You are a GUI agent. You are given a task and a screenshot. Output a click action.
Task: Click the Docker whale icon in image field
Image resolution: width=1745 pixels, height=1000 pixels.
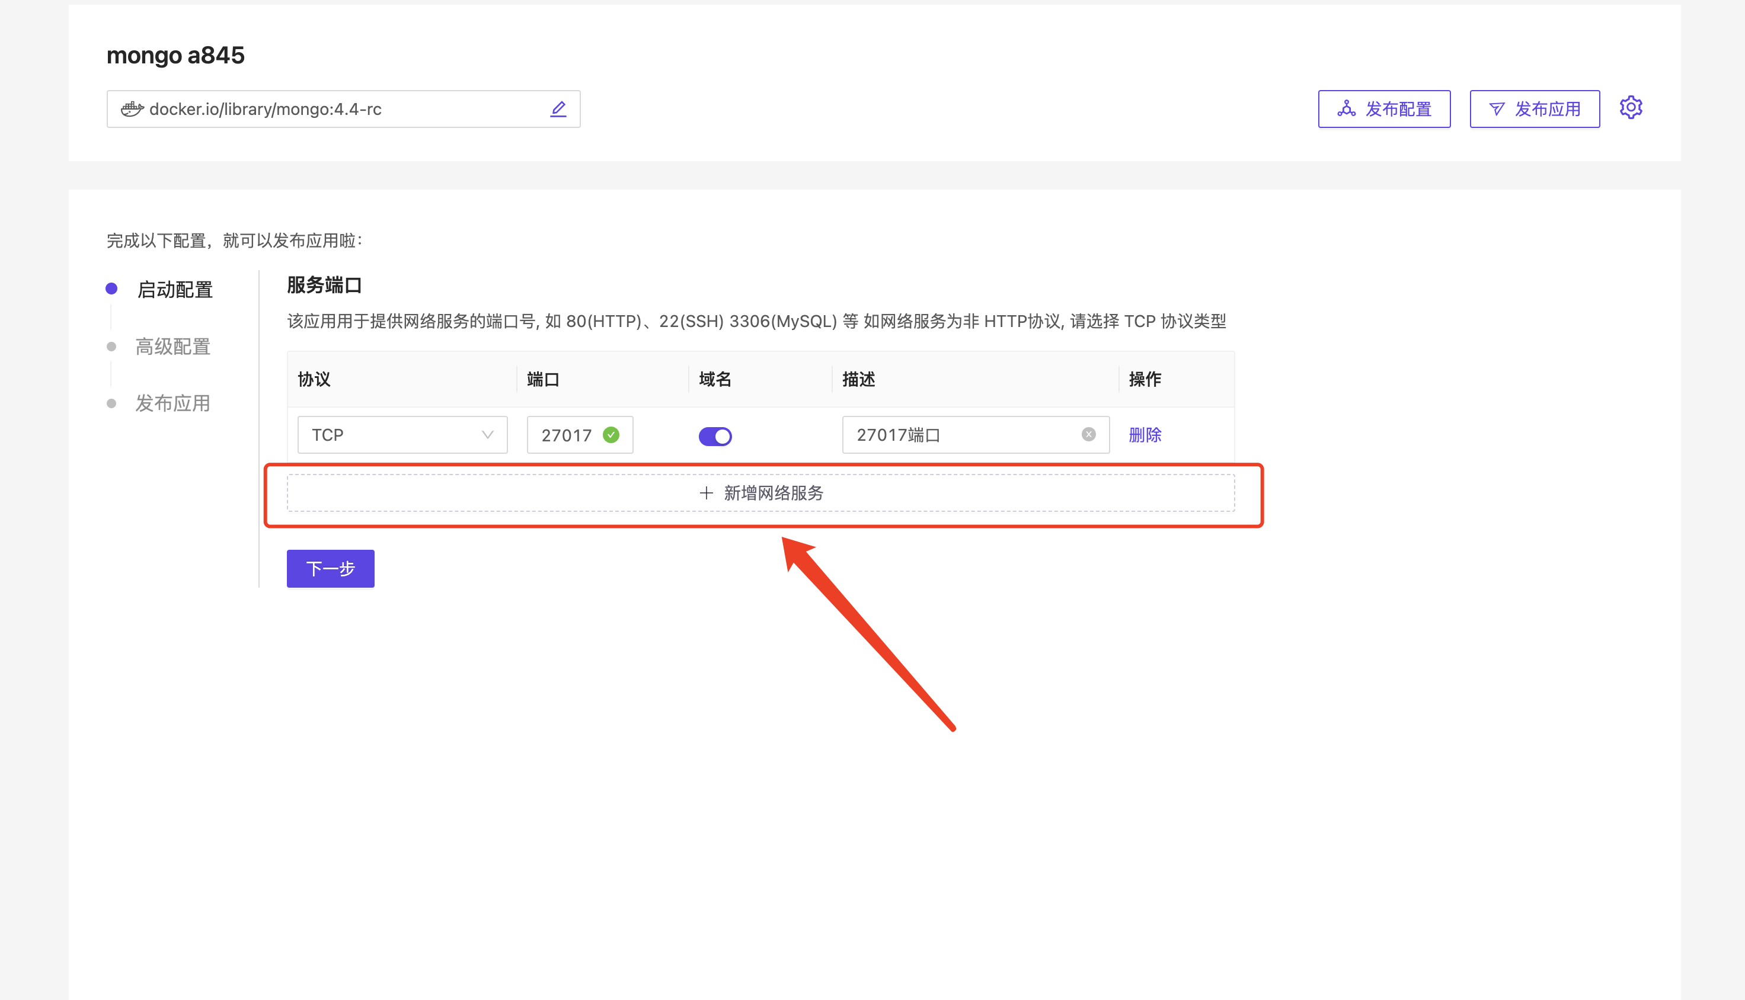pos(132,108)
